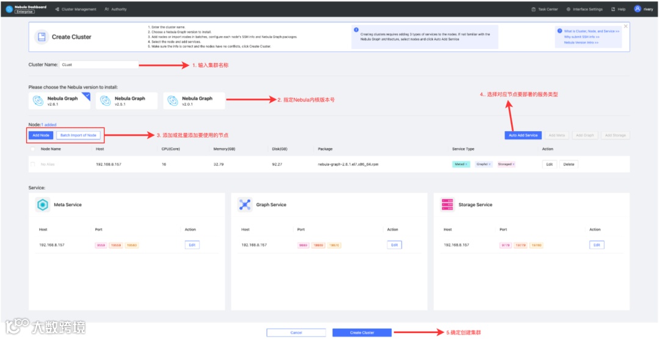Click the Authority icon in top bar

click(x=106, y=9)
